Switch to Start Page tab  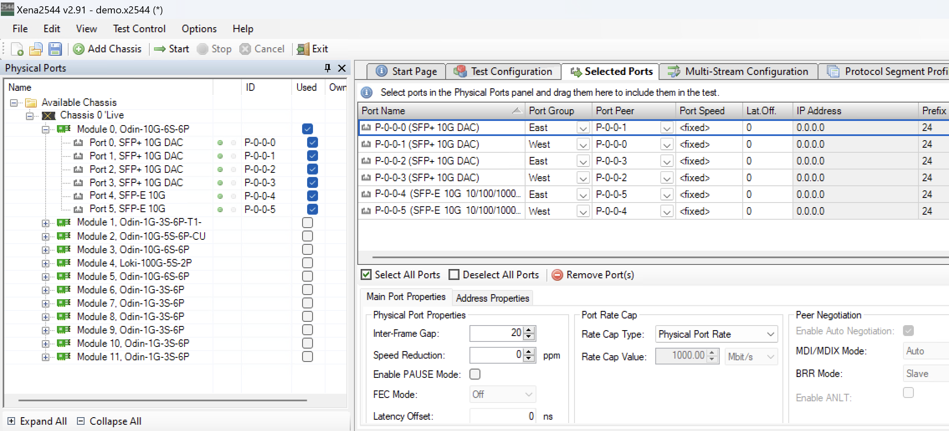tap(406, 72)
